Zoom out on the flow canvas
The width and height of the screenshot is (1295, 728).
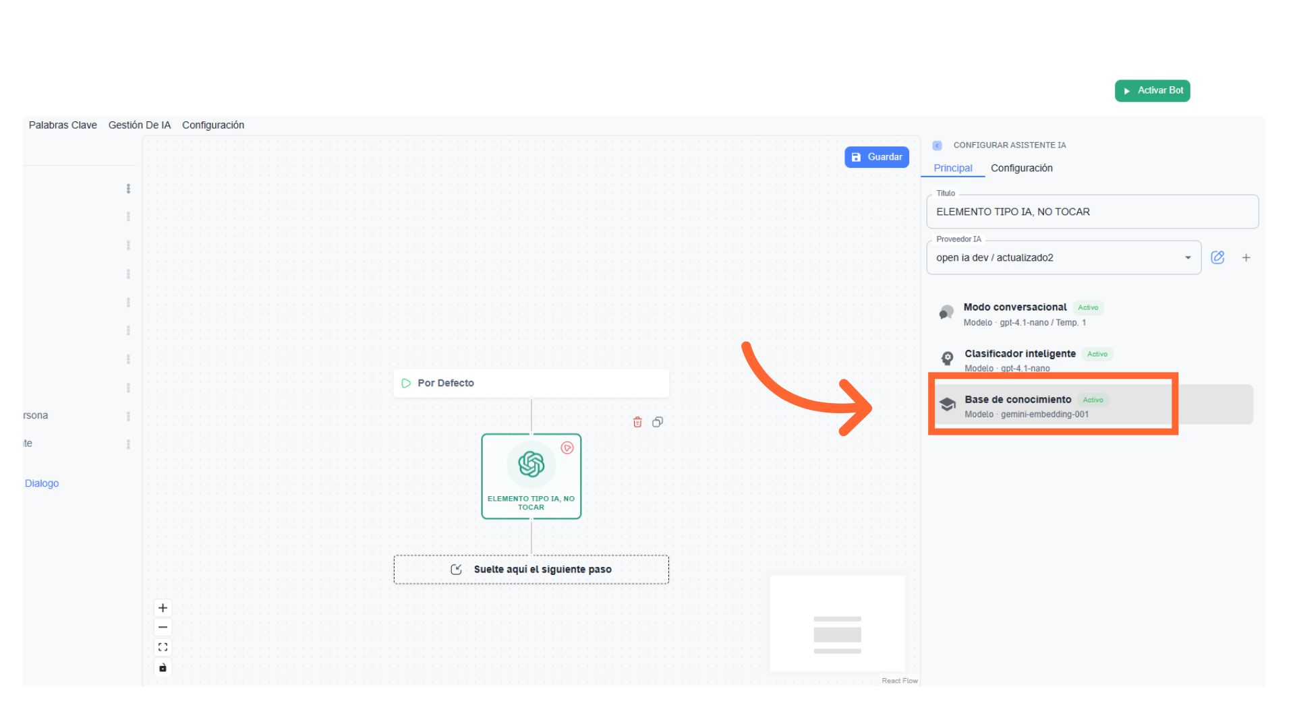(x=163, y=628)
